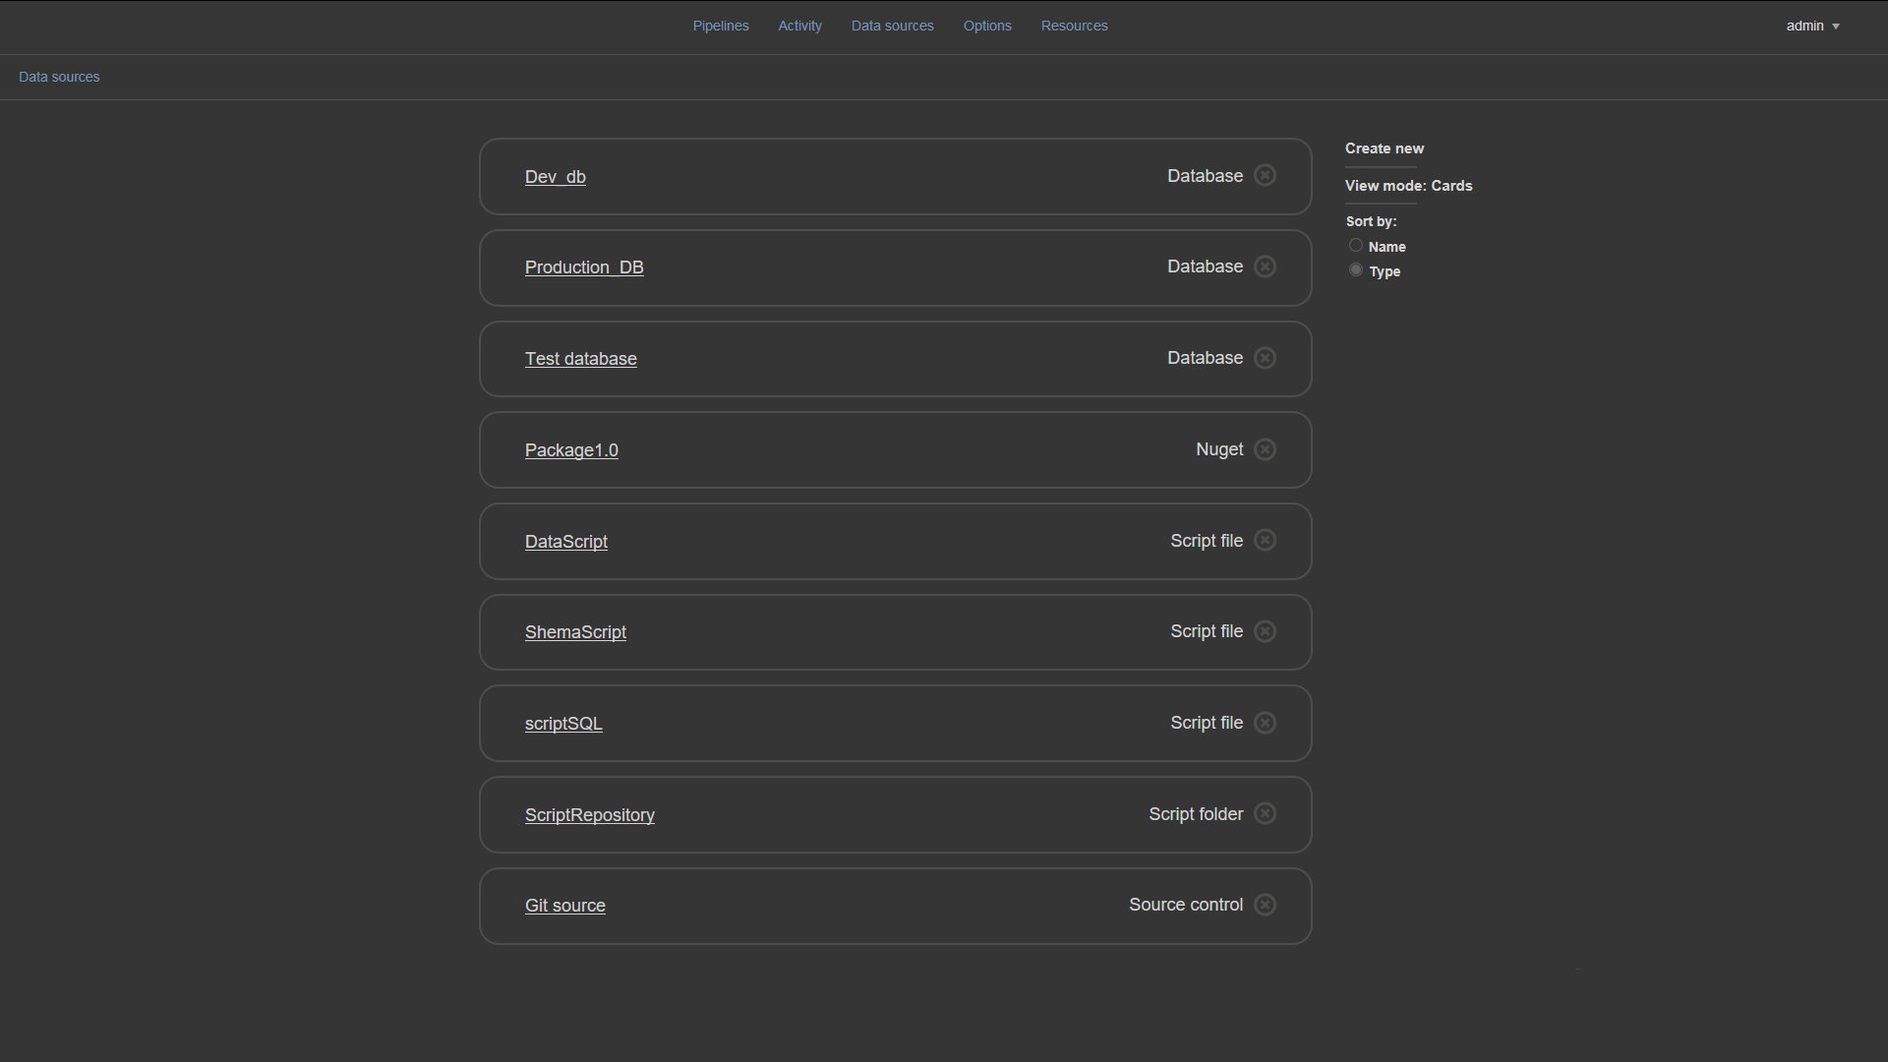Remove the scriptSQL script file

[1266, 723]
